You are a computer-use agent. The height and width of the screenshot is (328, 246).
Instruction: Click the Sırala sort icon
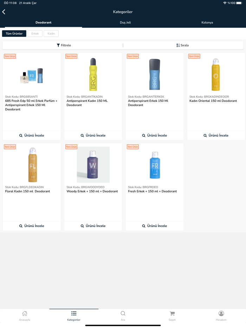point(178,45)
